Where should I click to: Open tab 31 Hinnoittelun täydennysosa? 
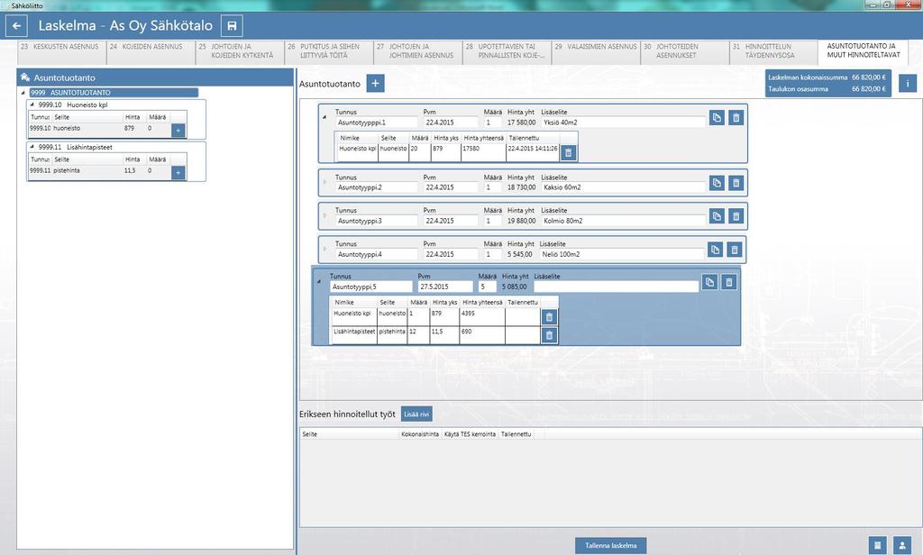pos(773,51)
